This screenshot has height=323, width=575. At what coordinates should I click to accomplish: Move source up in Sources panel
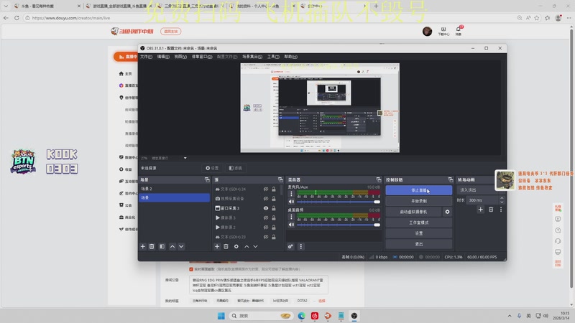pyautogui.click(x=247, y=246)
